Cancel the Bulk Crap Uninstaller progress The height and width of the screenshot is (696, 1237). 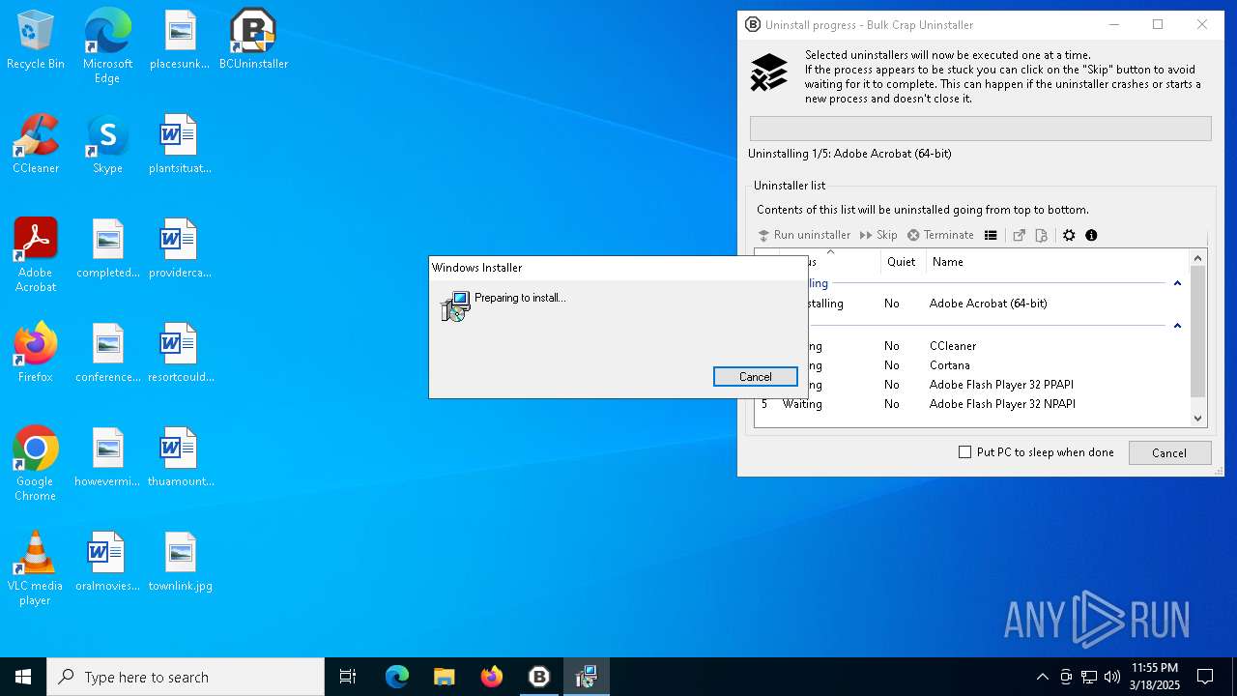1169,452
